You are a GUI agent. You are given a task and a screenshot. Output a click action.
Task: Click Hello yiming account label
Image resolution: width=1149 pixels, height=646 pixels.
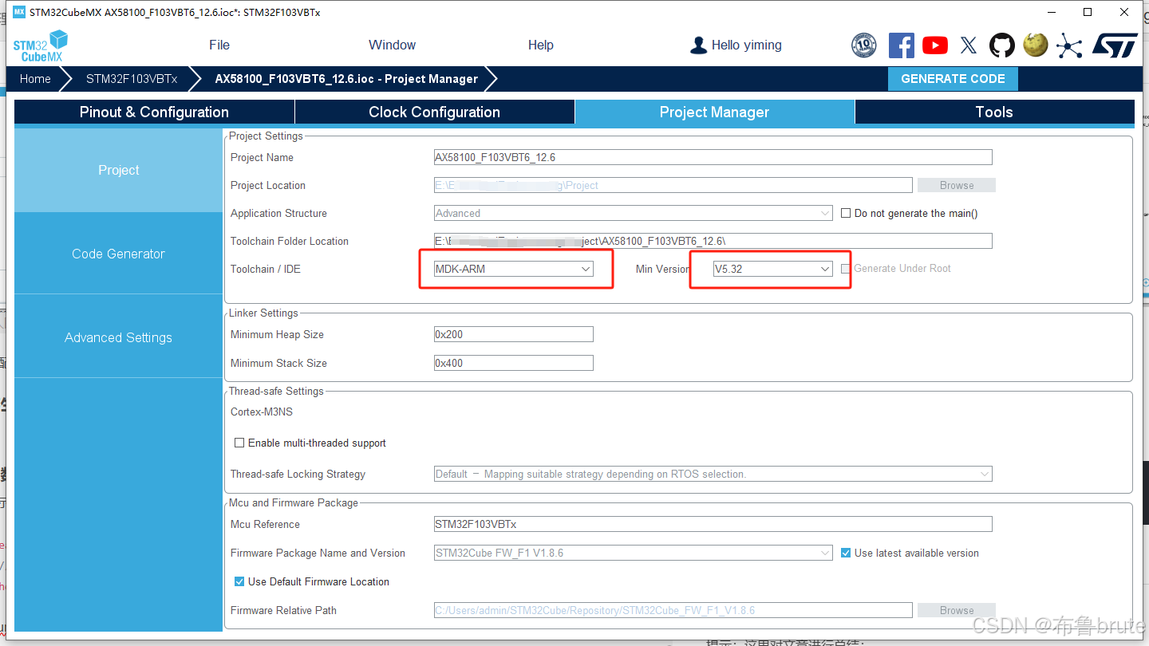coord(746,45)
